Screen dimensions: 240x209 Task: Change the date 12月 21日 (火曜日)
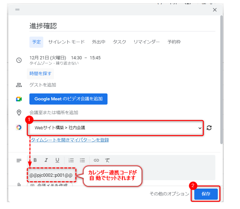pyautogui.click(x=48, y=58)
